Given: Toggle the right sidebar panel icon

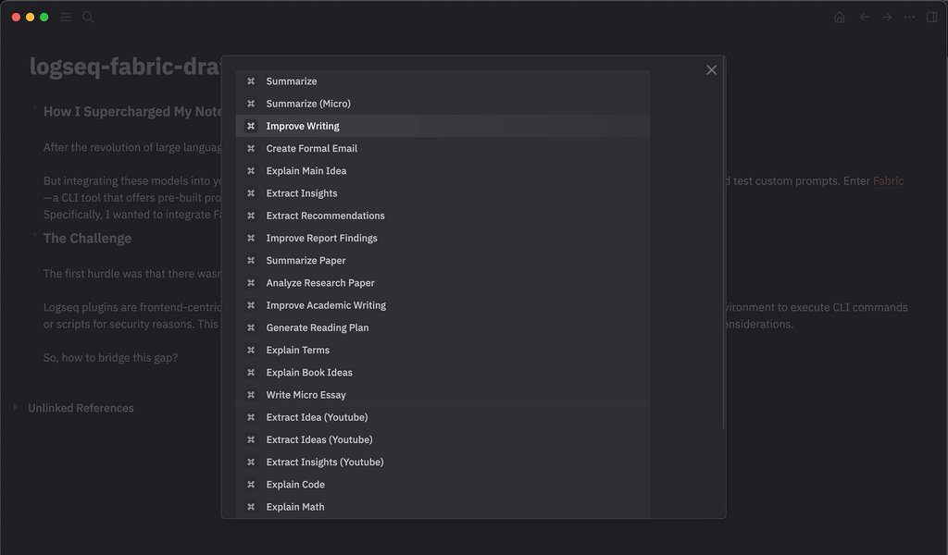Looking at the screenshot, I should pos(931,17).
